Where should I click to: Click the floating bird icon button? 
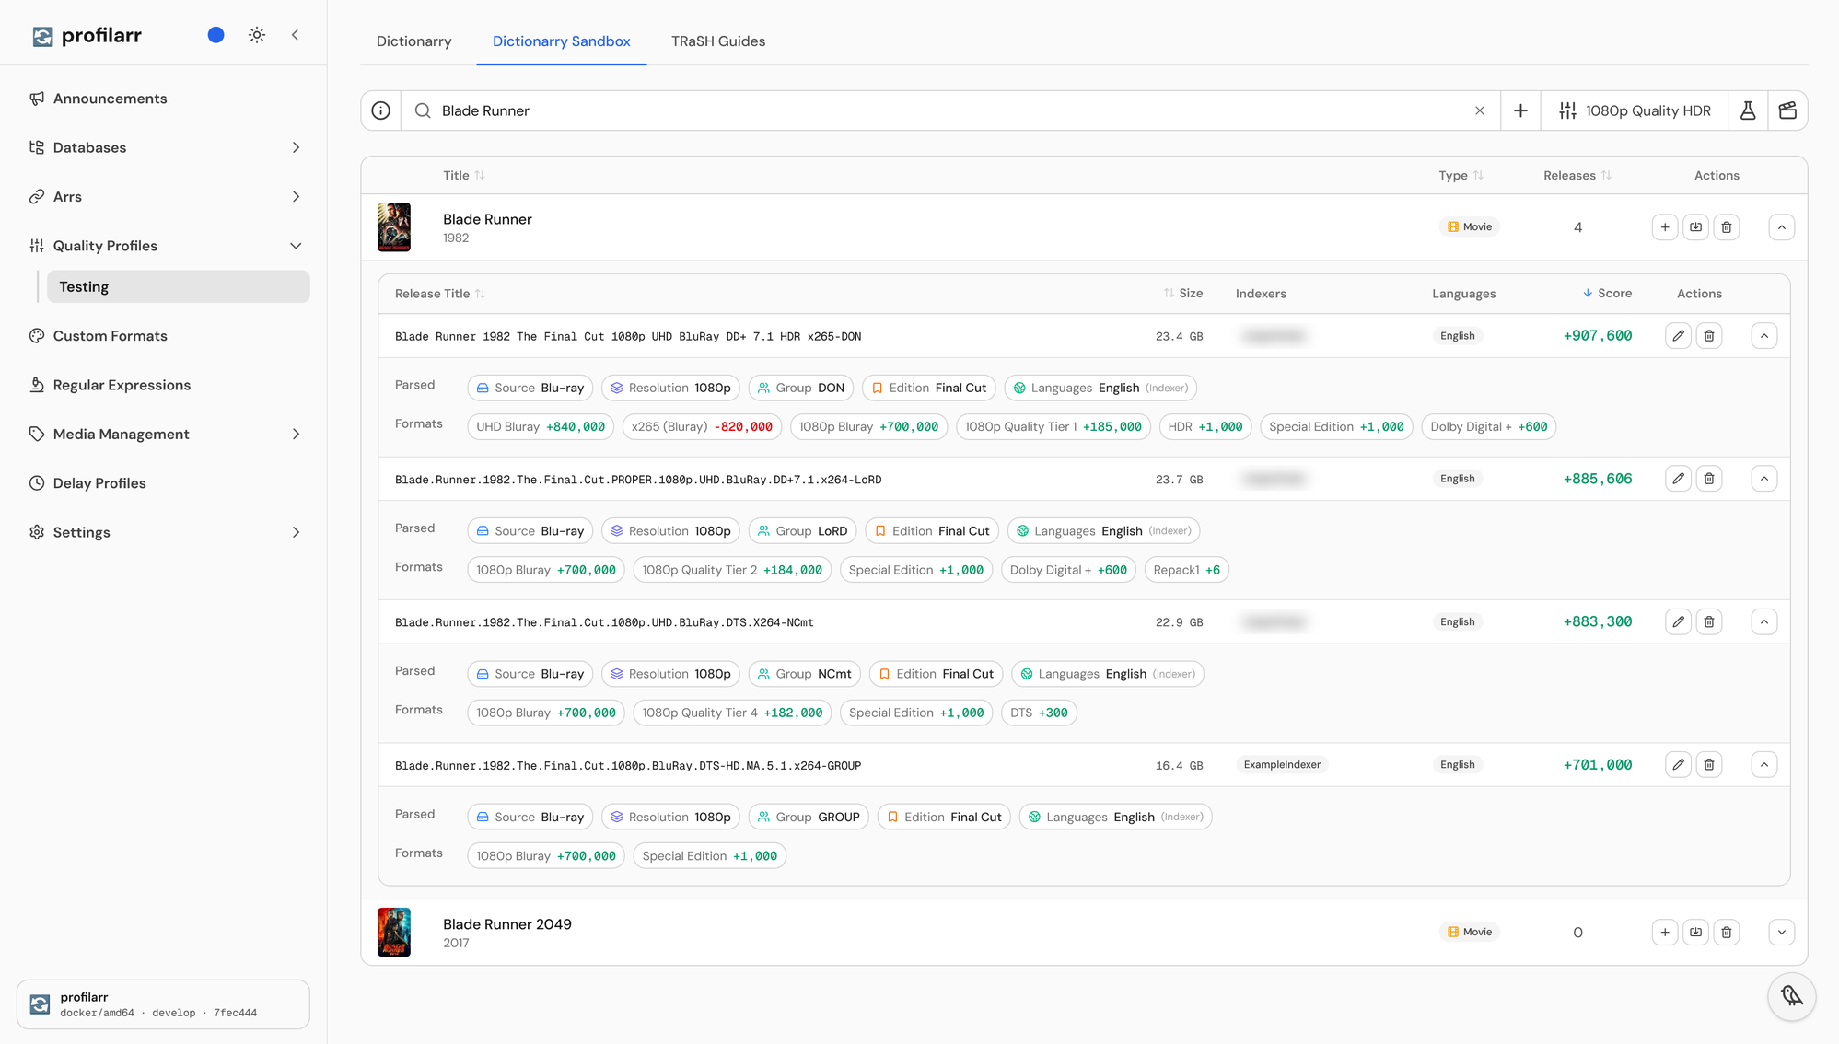point(1791,996)
